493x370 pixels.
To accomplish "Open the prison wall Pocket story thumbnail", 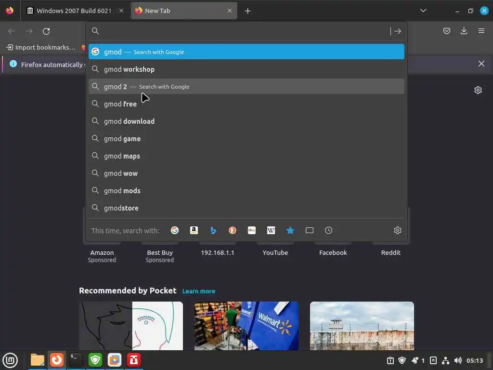I will [362, 326].
